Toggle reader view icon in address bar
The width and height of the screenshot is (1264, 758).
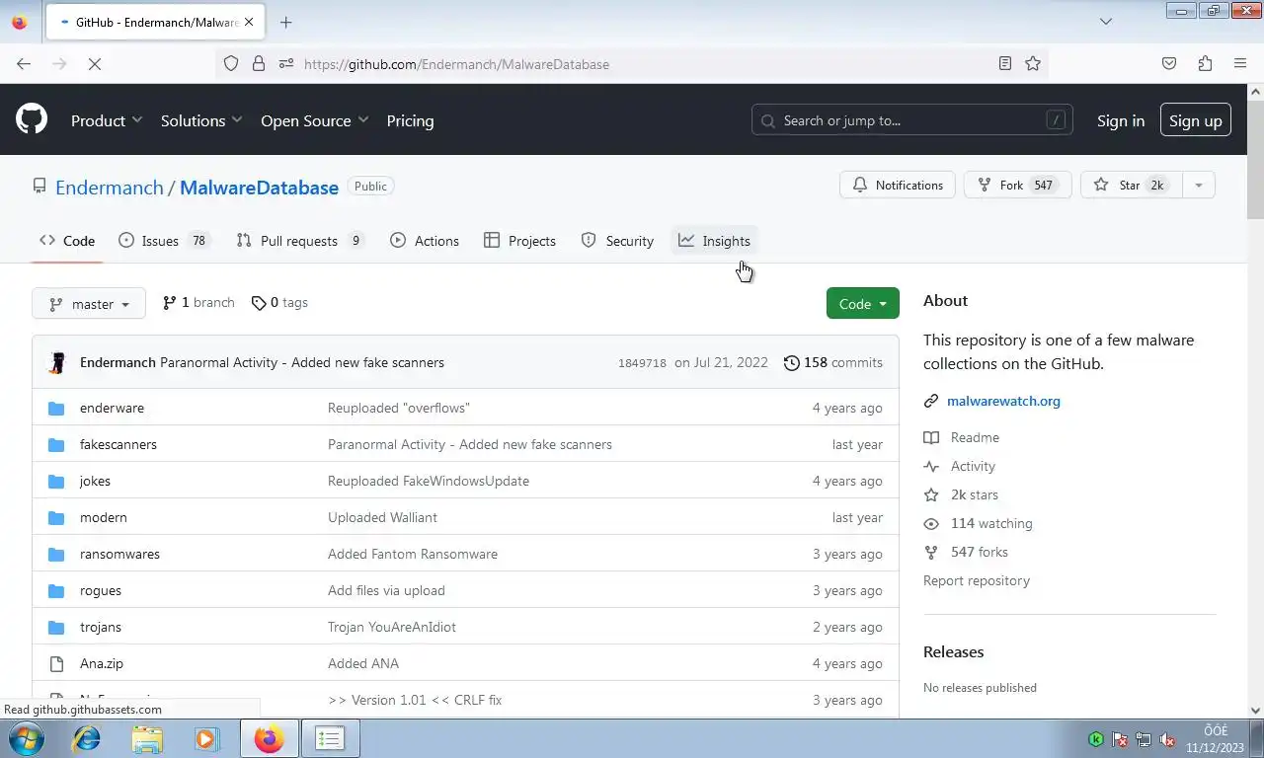(1005, 63)
